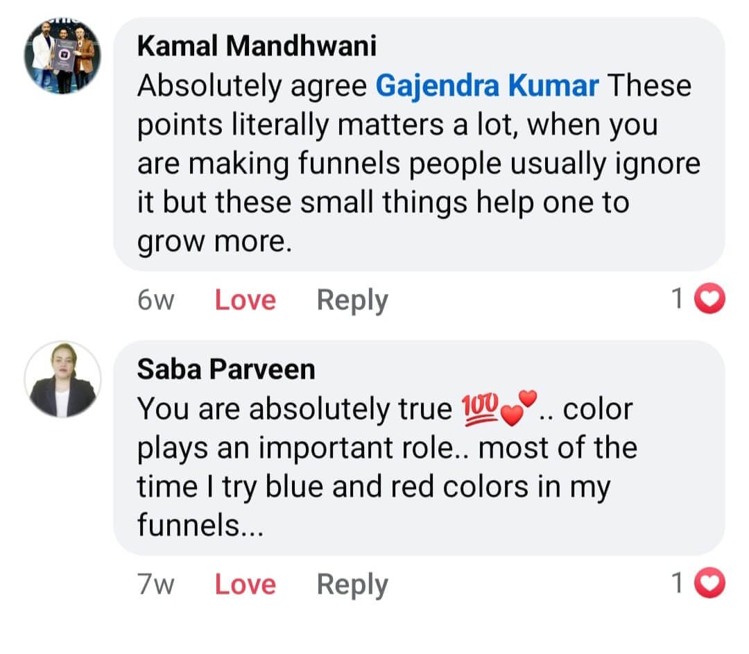Reply to Kamal Mandhwani's comment
Image resolution: width=749 pixels, height=654 pixels.
(x=352, y=299)
